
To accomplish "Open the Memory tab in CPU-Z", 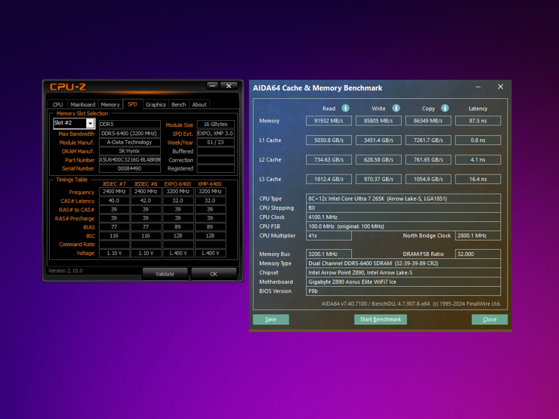I will [110, 105].
